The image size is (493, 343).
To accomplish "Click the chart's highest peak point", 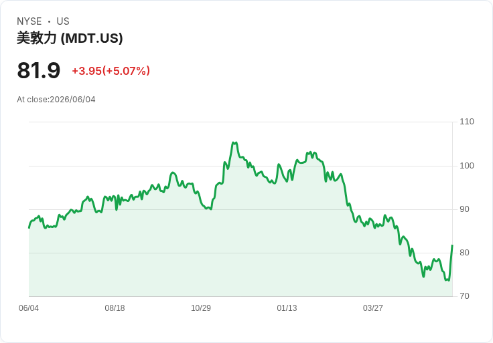I will tap(234, 142).
